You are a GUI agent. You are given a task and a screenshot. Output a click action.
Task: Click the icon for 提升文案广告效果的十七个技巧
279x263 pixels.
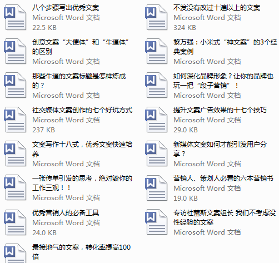156,120
